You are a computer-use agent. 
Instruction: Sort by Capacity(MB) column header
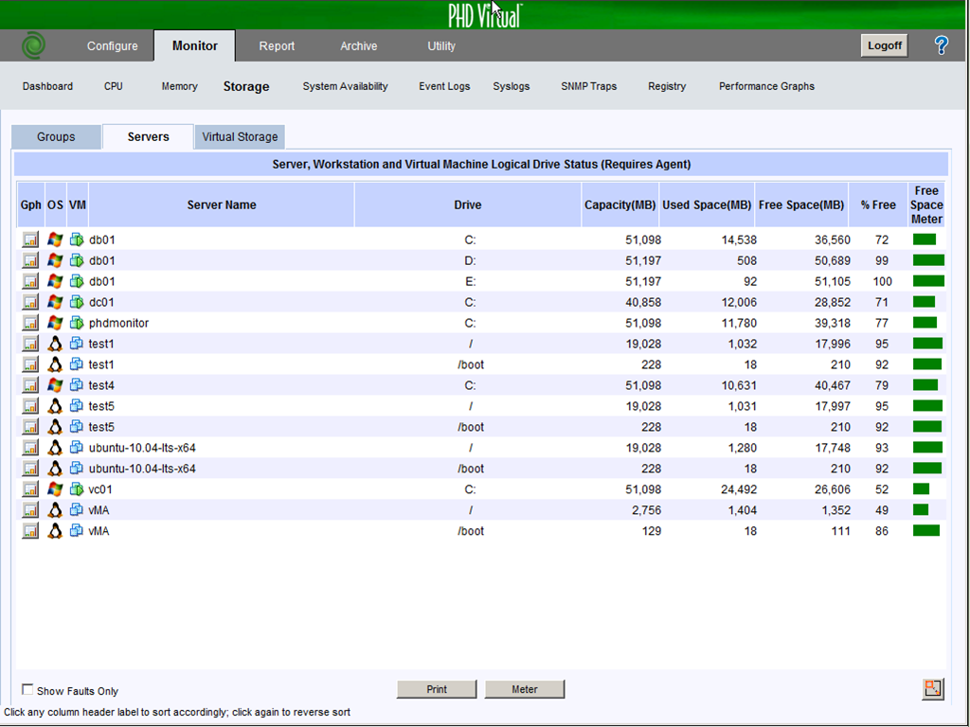coord(620,205)
